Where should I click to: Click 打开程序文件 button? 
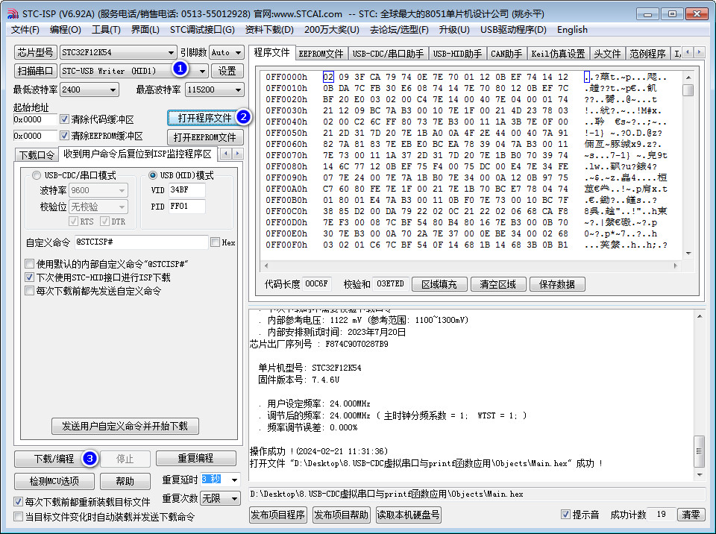205,119
